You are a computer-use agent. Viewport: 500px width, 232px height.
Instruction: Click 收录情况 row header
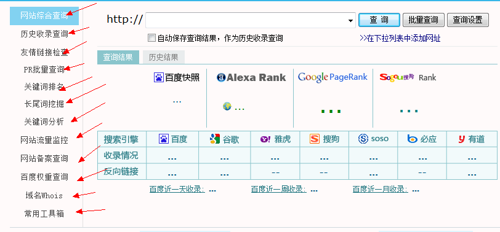[x=122, y=155]
